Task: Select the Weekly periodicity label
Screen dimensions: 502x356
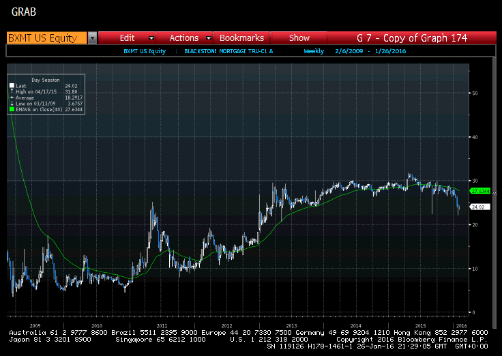Action: point(314,51)
